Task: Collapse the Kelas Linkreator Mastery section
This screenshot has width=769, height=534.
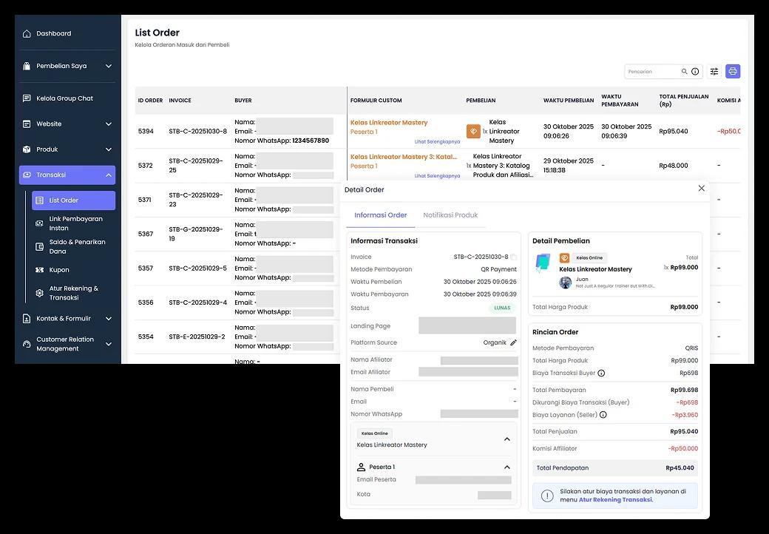Action: 507,439
